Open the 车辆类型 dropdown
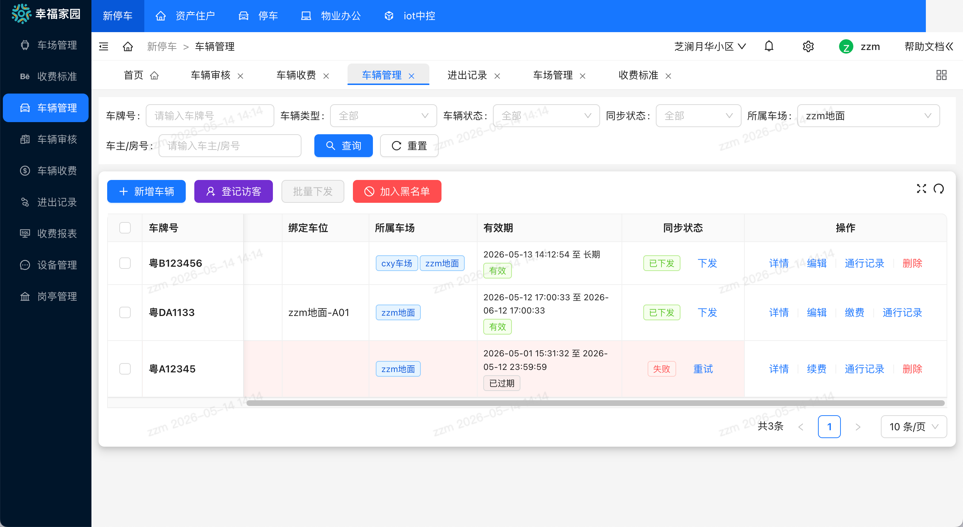Image resolution: width=963 pixels, height=527 pixels. [384, 115]
